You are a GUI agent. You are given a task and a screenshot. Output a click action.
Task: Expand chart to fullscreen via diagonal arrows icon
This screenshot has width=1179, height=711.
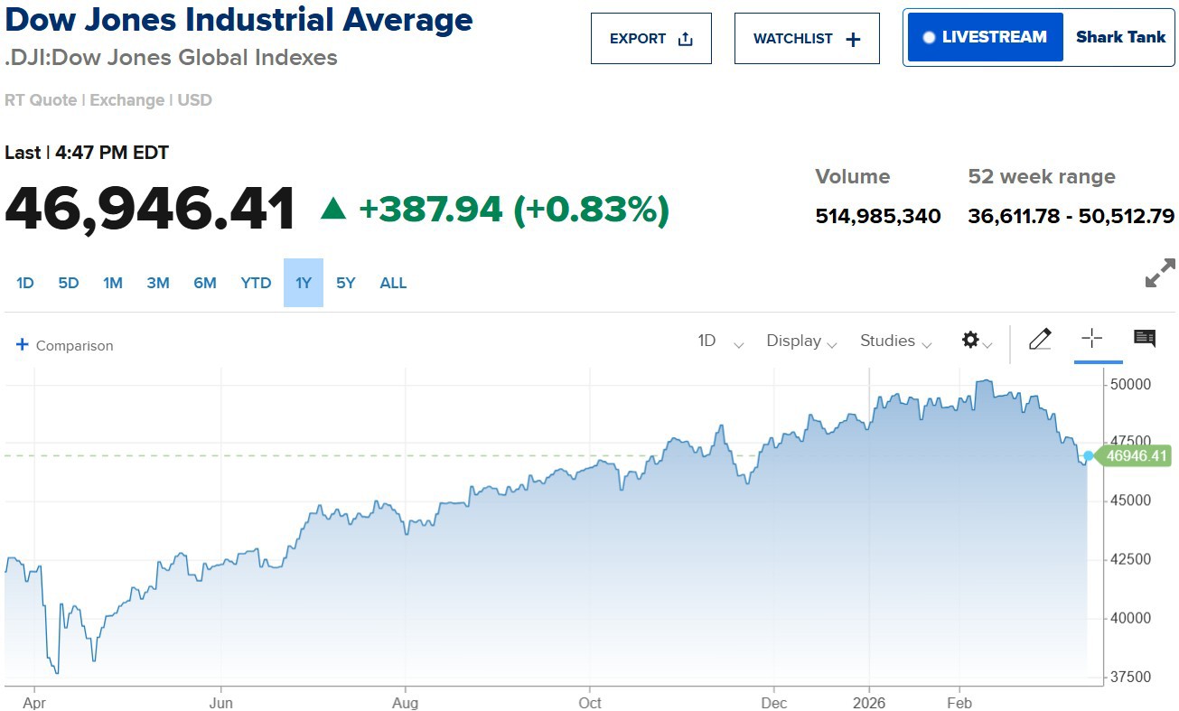click(x=1161, y=274)
